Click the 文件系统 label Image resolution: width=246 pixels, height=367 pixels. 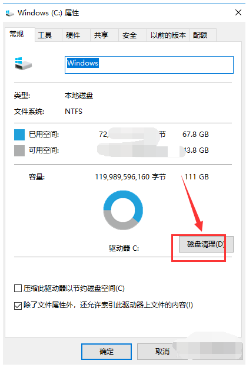click(x=29, y=111)
